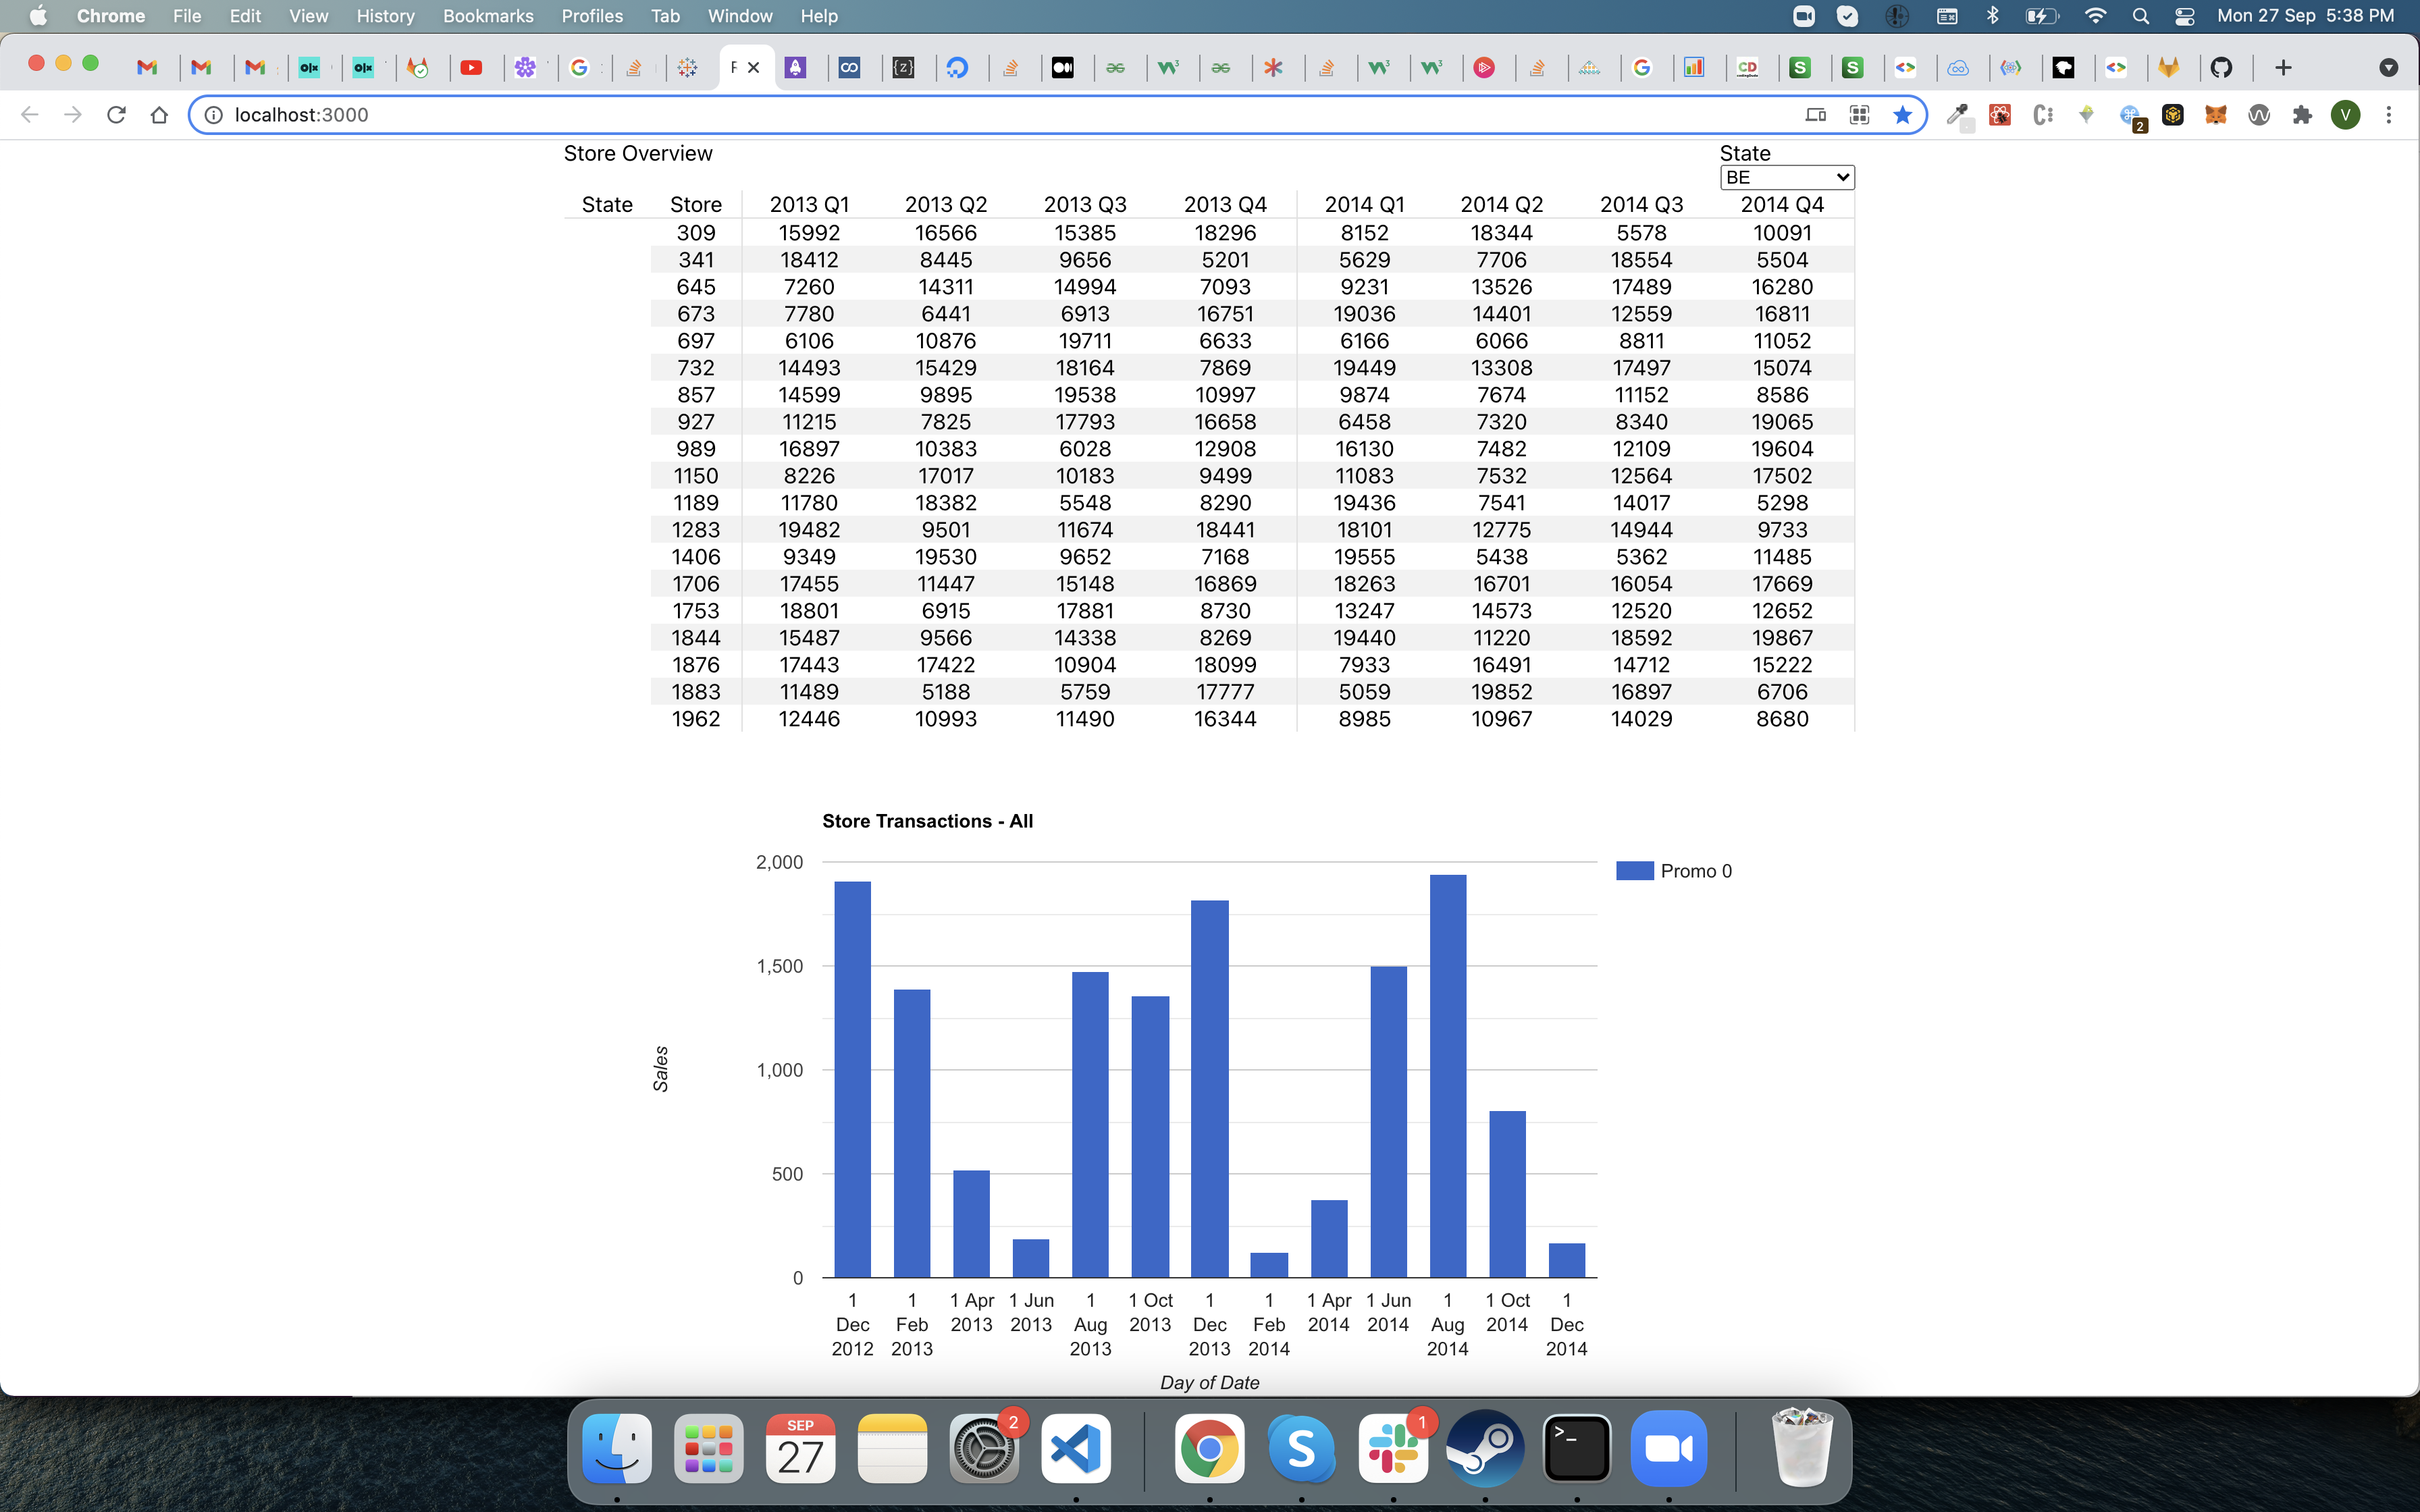The width and height of the screenshot is (2420, 1512).
Task: Open the extensions puzzle piece menu
Action: point(2302,115)
